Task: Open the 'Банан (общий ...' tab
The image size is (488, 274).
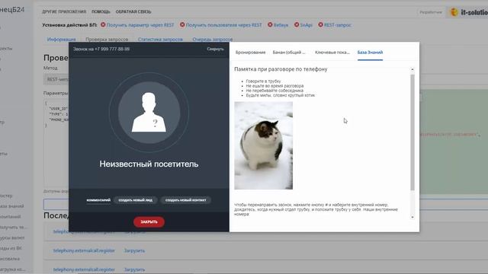Action: [289, 53]
